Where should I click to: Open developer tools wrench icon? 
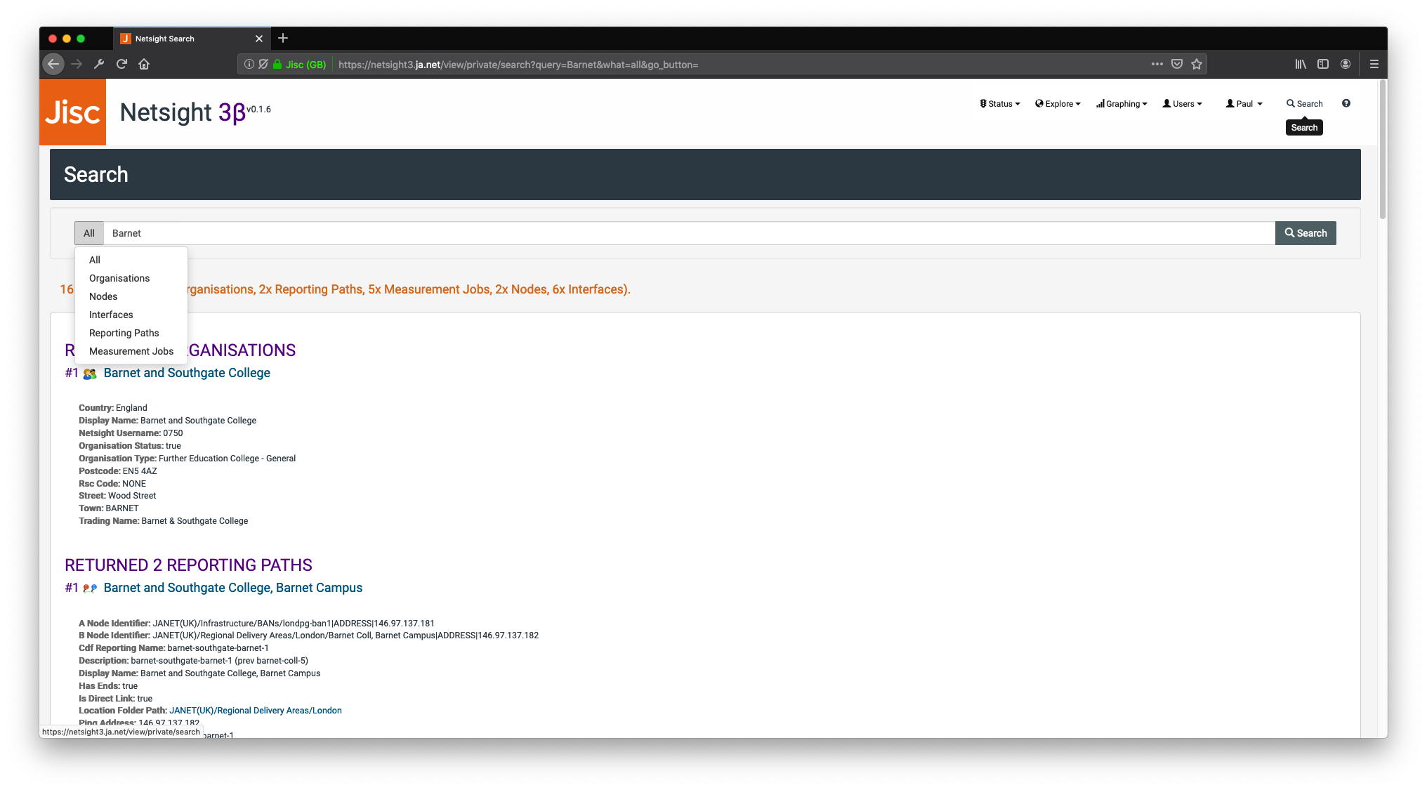click(x=99, y=64)
